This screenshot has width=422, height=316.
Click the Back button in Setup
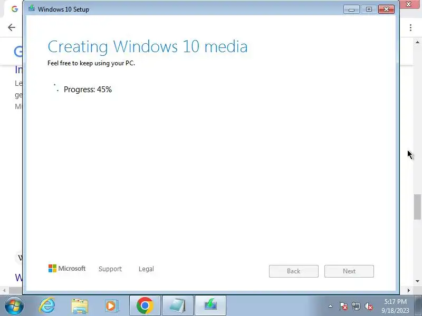[294, 271]
